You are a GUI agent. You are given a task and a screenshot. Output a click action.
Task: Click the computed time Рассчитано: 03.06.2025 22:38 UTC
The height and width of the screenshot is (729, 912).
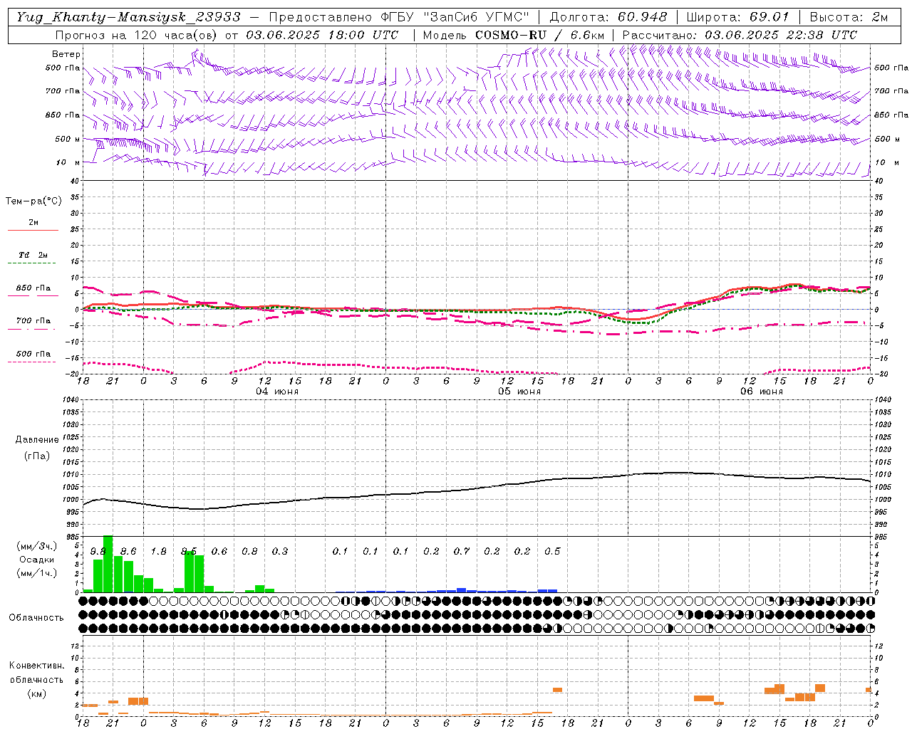[740, 35]
